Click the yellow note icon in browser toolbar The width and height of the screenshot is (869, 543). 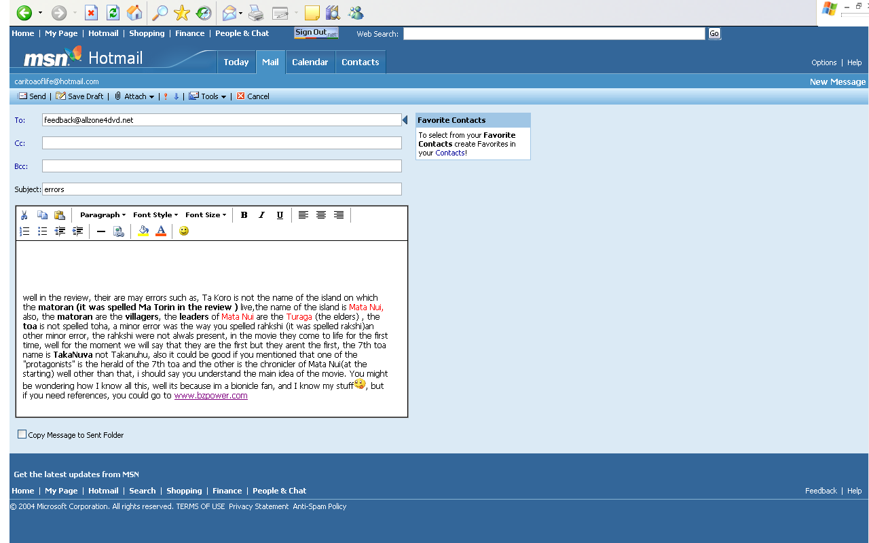click(312, 13)
